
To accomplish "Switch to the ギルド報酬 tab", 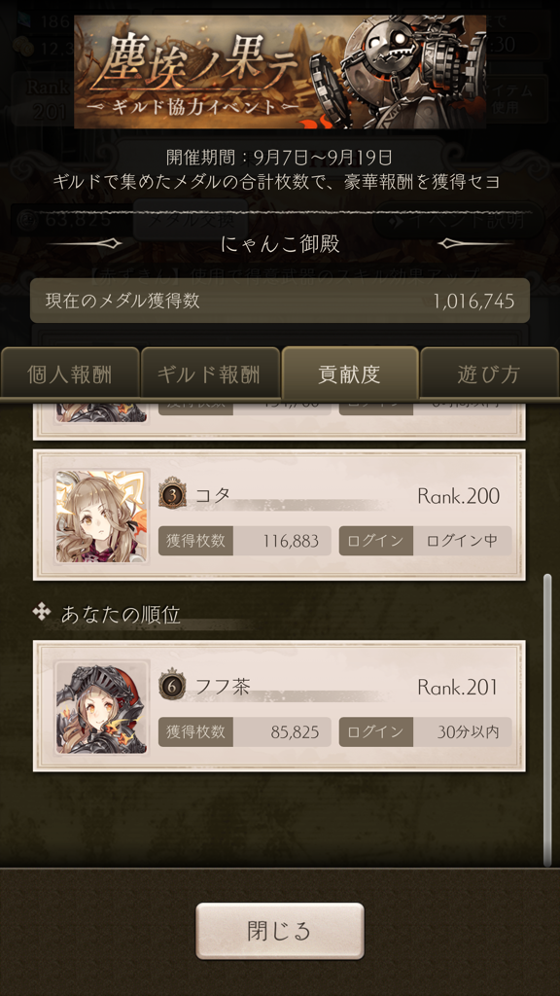I will click(x=210, y=374).
